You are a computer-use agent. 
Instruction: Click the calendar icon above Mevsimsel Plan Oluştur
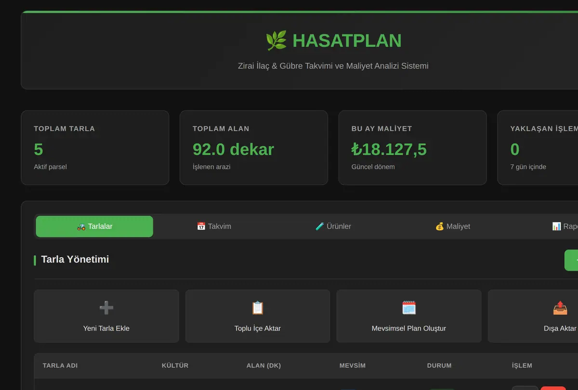[x=409, y=308]
